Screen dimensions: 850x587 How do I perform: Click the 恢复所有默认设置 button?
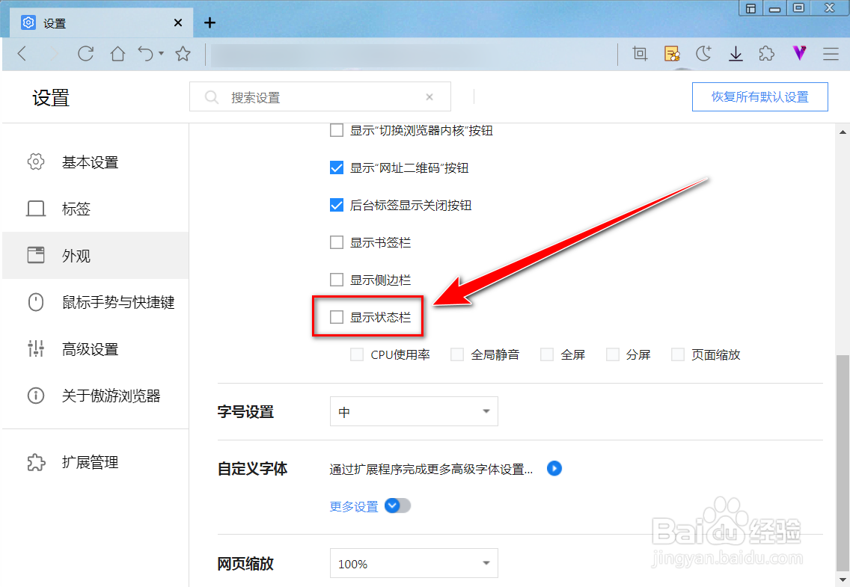tap(759, 96)
